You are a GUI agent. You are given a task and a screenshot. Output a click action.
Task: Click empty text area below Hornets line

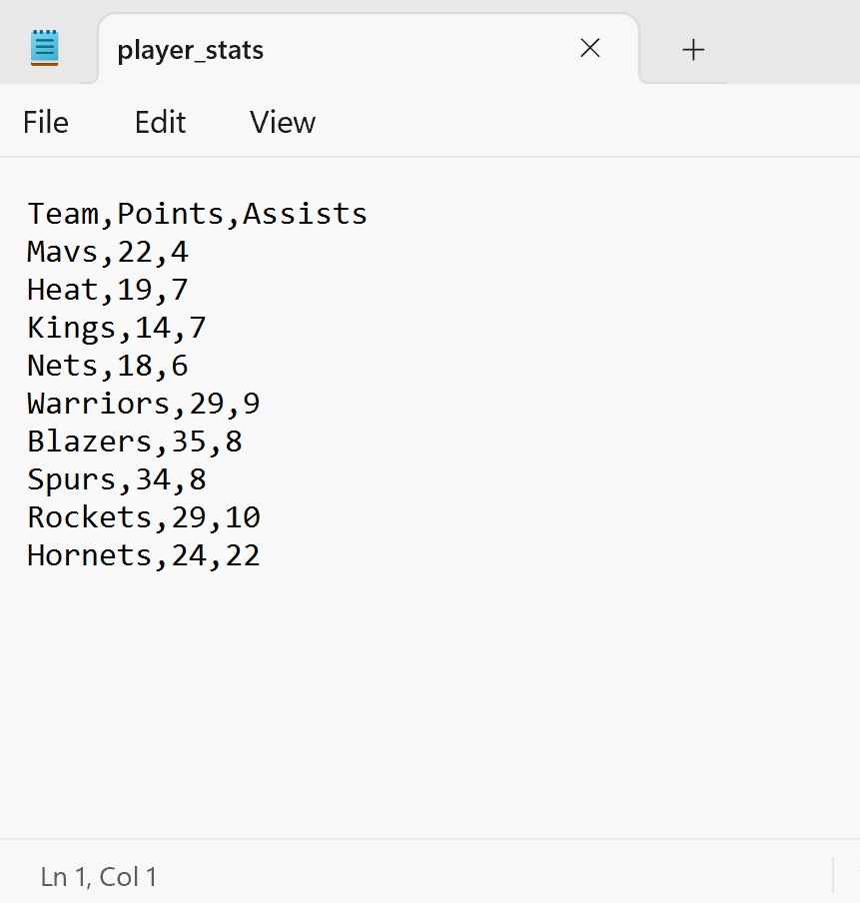point(430,702)
